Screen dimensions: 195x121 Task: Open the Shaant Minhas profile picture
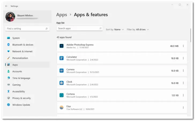(x=10, y=17)
